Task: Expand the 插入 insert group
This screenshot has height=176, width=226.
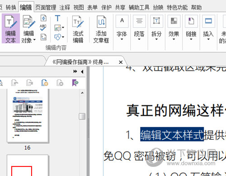Action: [x=208, y=28]
